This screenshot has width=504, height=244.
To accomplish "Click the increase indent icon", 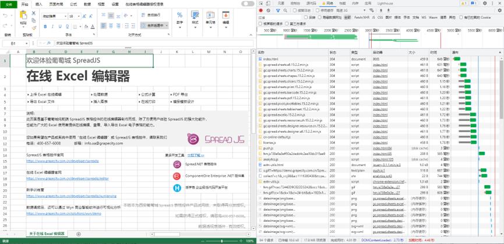I will [133, 26].
